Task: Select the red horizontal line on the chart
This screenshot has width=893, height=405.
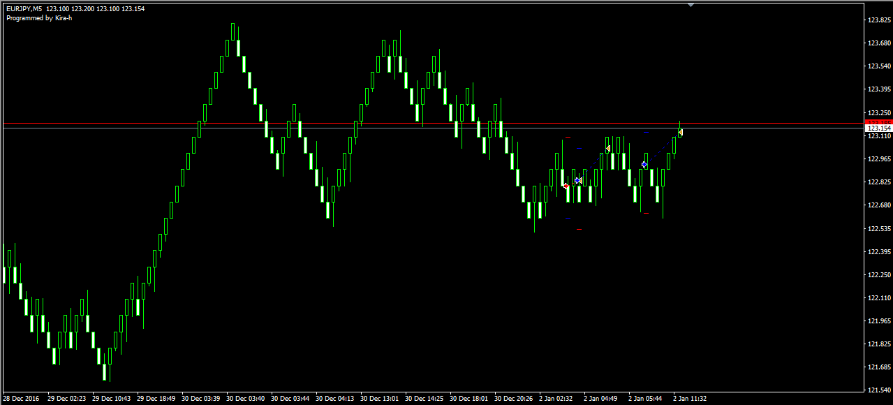Action: click(x=349, y=124)
